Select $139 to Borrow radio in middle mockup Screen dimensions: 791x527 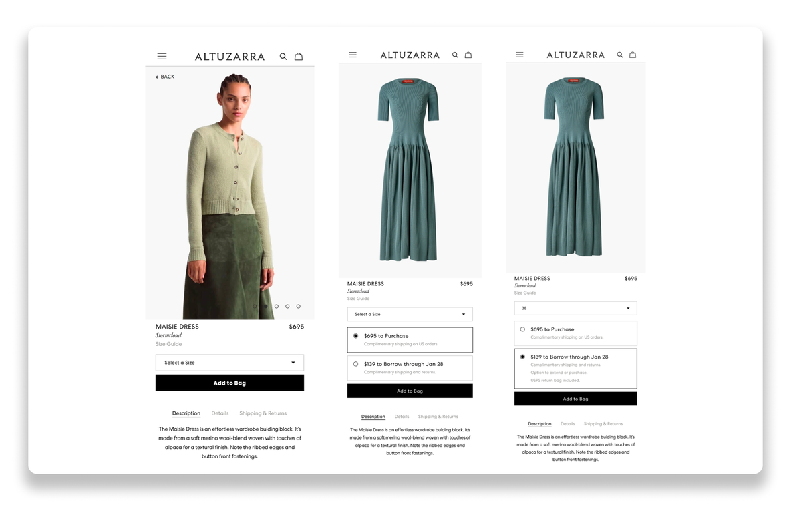pos(355,364)
